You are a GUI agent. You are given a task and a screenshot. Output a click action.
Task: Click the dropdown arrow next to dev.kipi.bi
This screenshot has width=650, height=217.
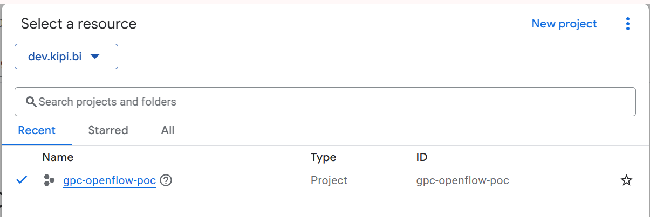click(x=95, y=57)
